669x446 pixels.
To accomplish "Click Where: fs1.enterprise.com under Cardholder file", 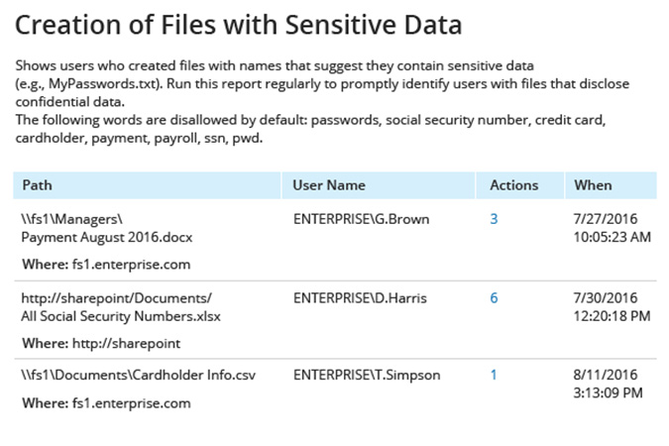I will 106,403.
